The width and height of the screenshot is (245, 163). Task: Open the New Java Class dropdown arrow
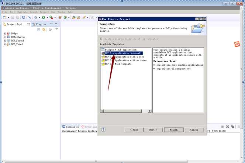[x=69, y=17]
